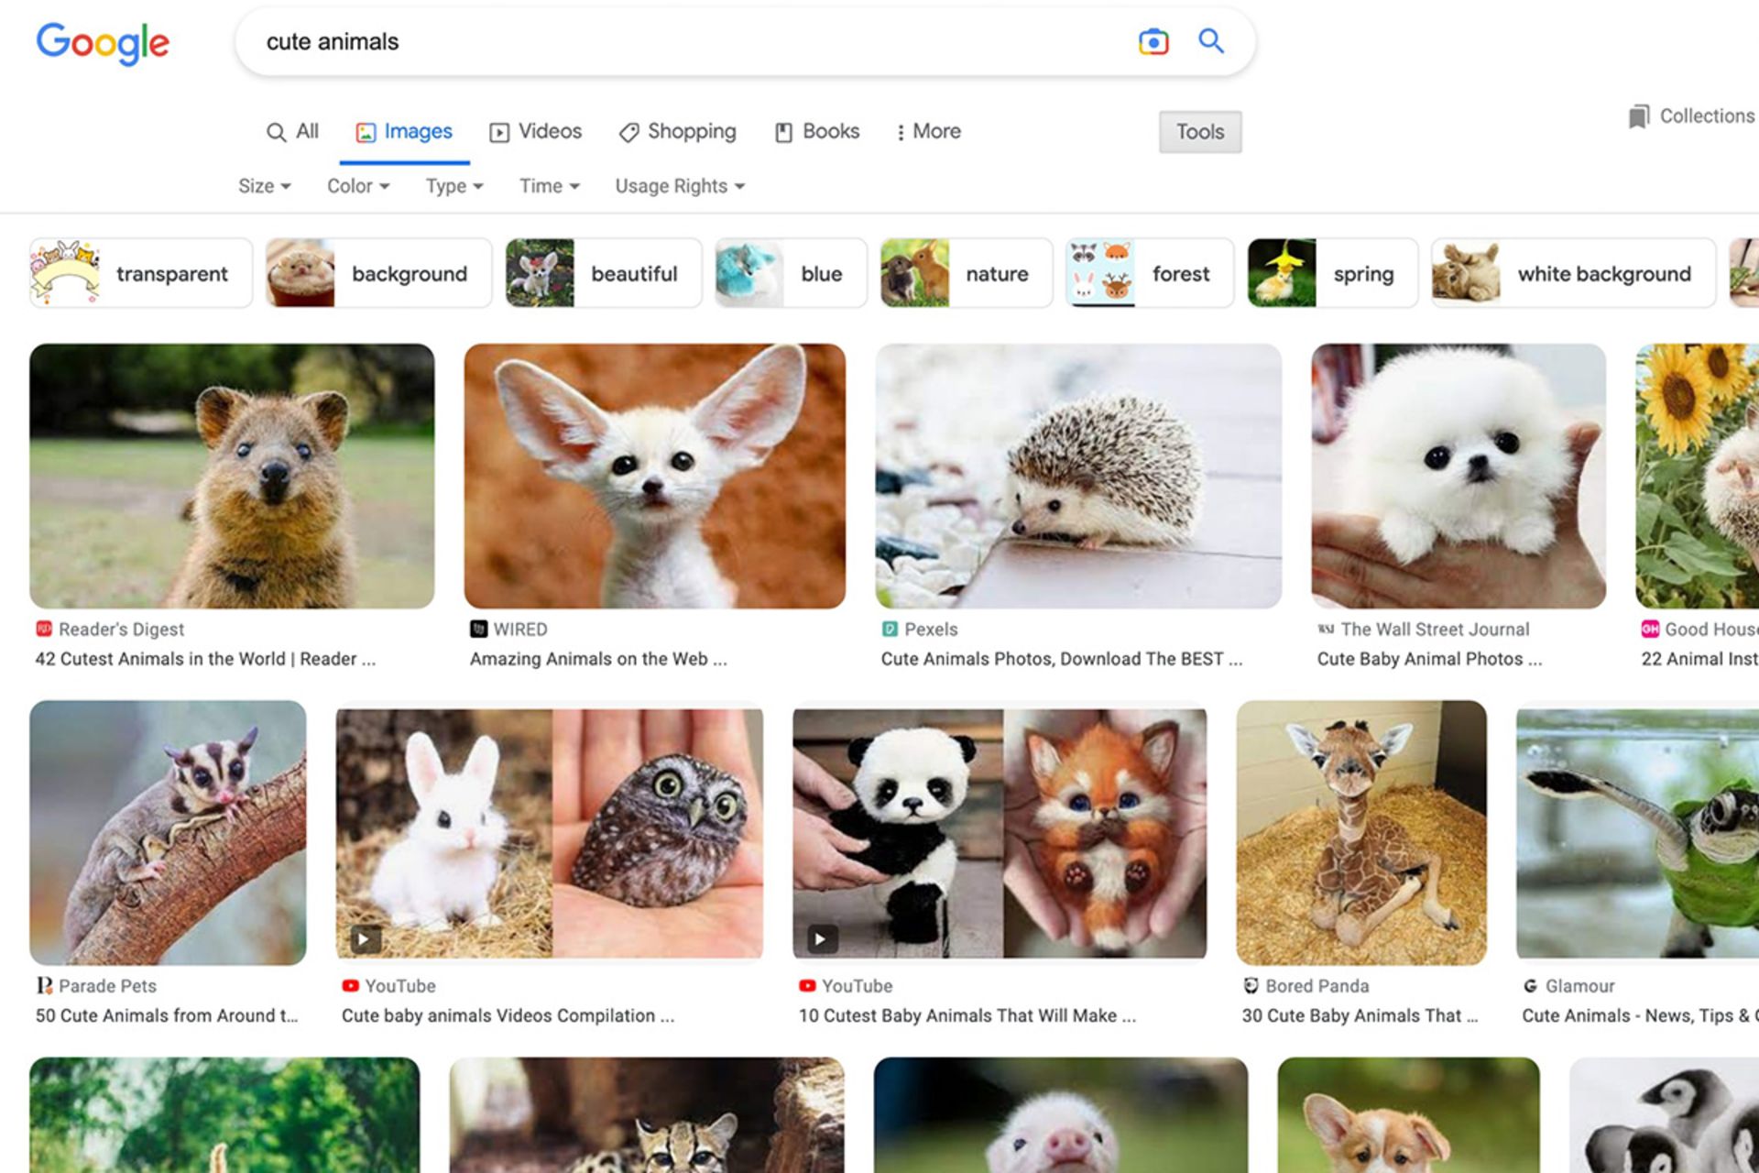
Task: Switch to the Shopping tab
Action: coord(678,132)
